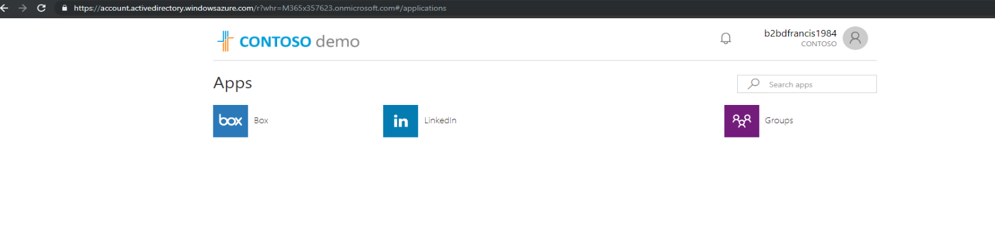Screen dimensions: 995x233
Task: Reload the page with the refresh icon
Action: coord(41,8)
